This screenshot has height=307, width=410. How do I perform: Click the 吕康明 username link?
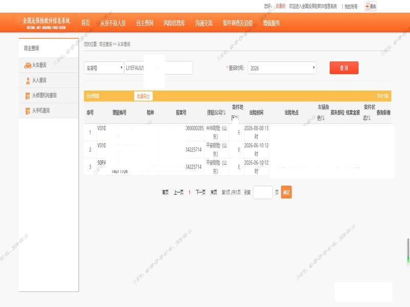click(280, 6)
